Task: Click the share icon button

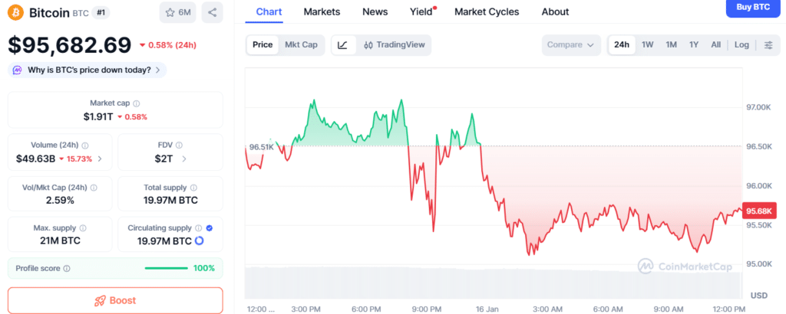Action: tap(212, 12)
